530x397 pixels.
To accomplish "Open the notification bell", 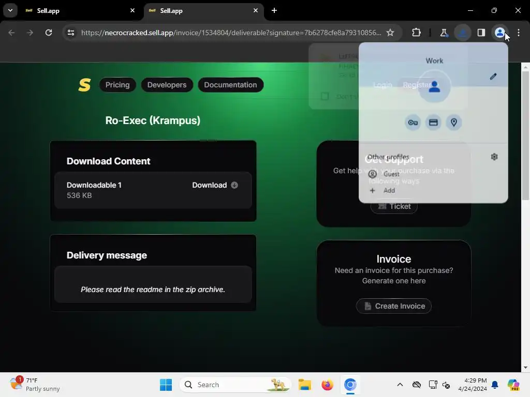I will pyautogui.click(x=495, y=385).
